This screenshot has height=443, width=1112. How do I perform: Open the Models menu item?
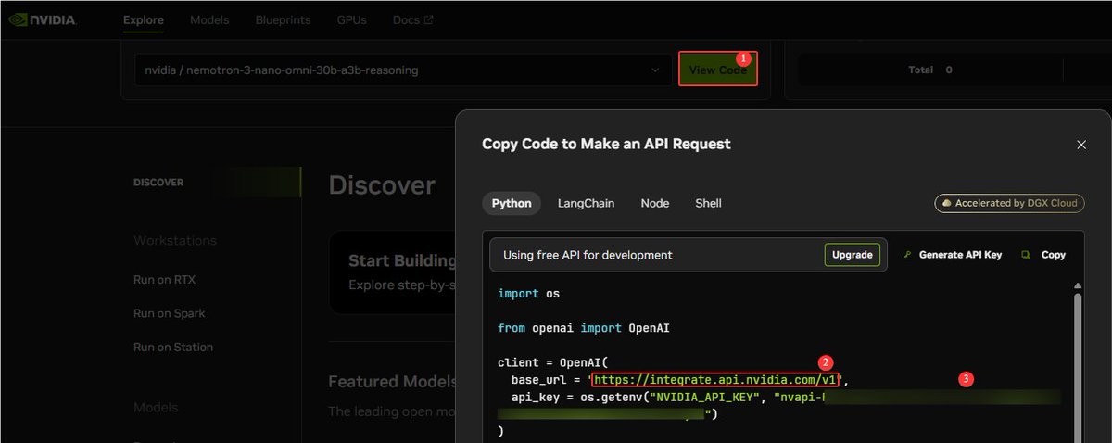[209, 19]
